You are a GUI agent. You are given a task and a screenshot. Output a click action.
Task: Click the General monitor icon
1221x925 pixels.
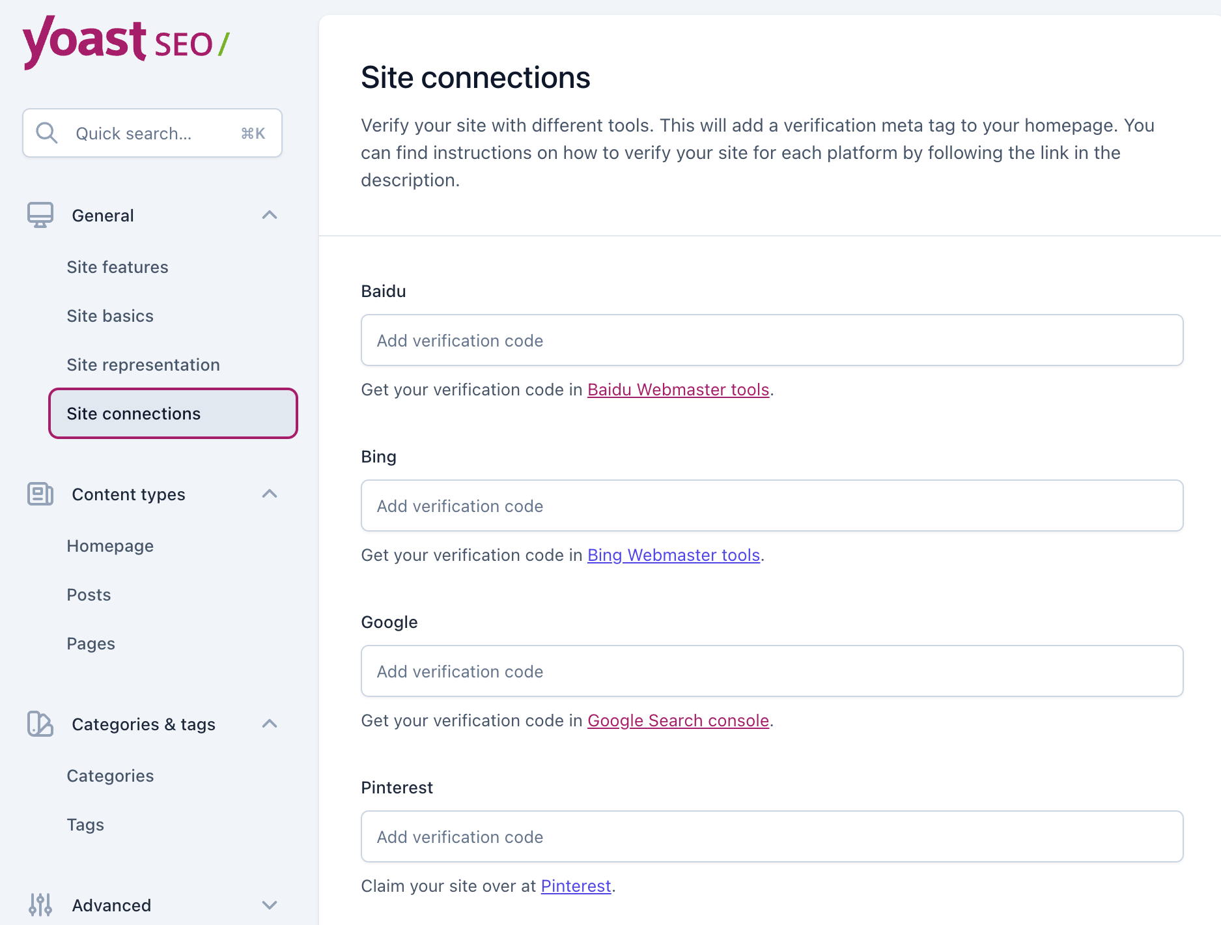[x=40, y=215]
